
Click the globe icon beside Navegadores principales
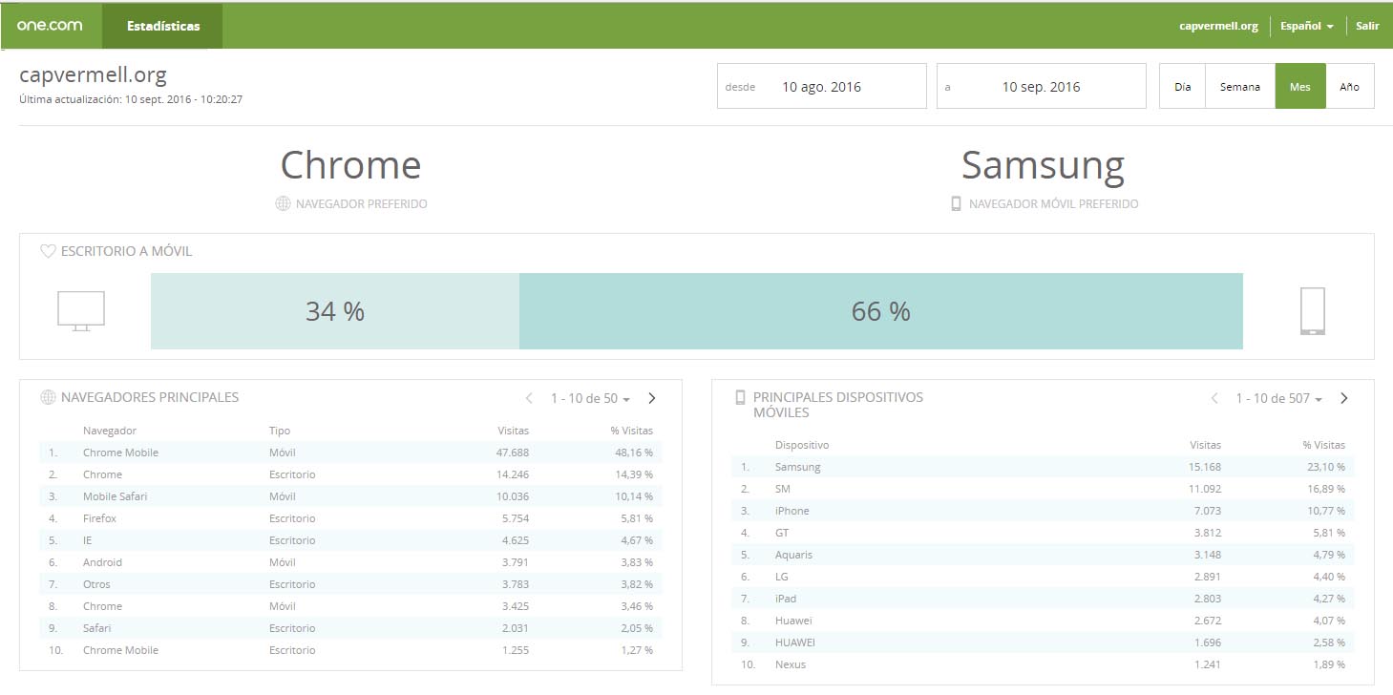click(48, 398)
